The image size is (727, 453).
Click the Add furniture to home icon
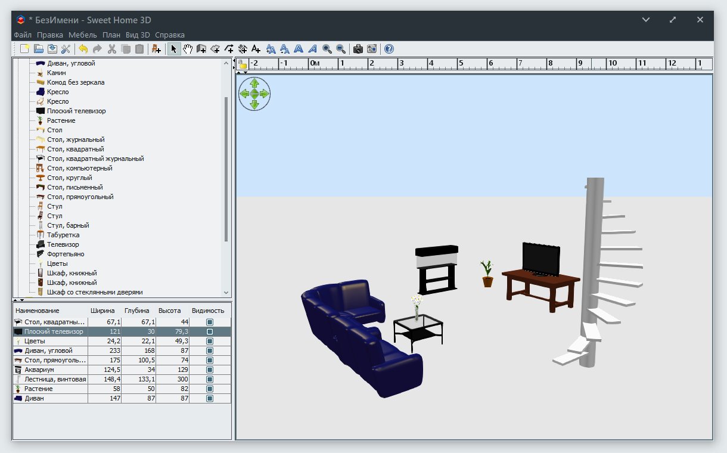(156, 49)
